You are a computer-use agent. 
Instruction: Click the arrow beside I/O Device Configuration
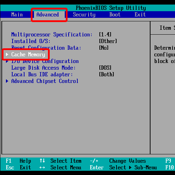click(7, 61)
